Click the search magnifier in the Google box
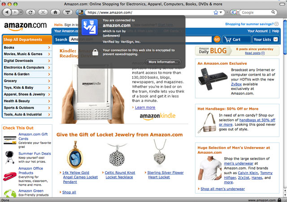287x202 pixels. coord(273,12)
